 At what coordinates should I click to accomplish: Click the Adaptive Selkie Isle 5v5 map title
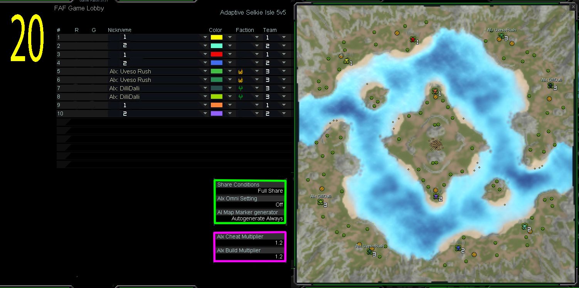[253, 12]
